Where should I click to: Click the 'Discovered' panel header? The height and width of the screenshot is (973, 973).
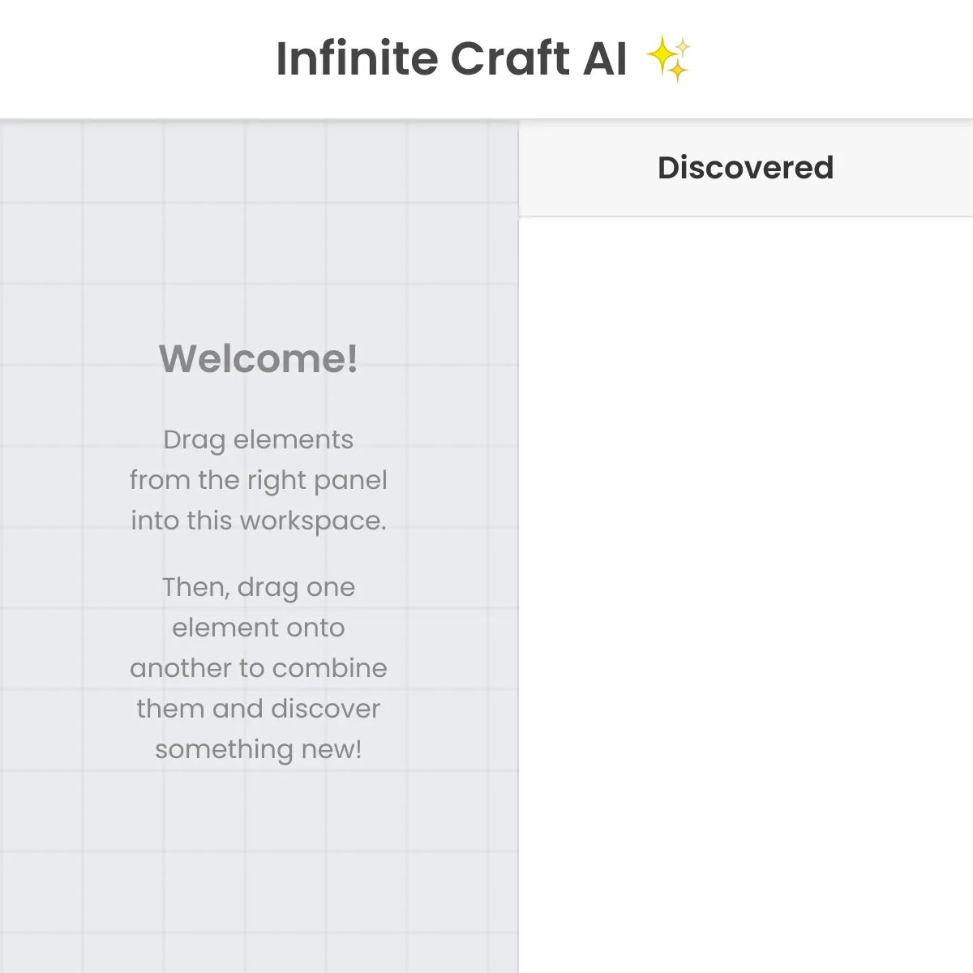point(745,167)
